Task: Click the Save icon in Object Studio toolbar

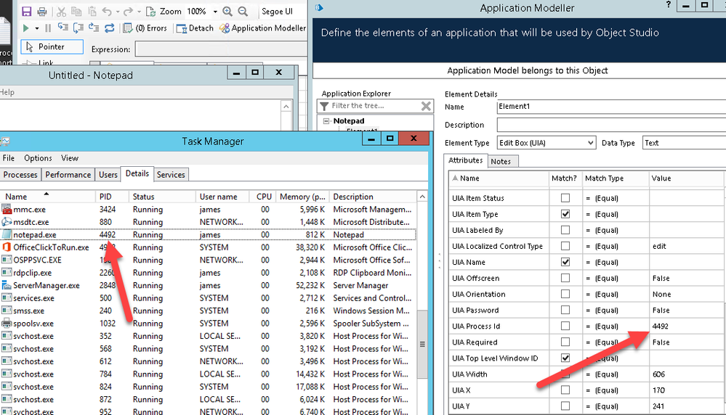Action: (x=27, y=12)
